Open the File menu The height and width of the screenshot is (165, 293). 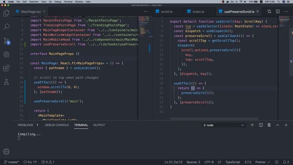tap(18, 2)
